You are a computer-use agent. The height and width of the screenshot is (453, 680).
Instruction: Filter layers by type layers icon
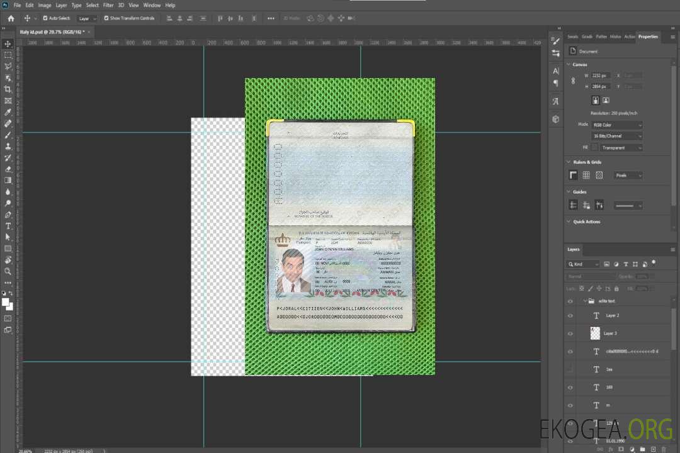tap(626, 264)
